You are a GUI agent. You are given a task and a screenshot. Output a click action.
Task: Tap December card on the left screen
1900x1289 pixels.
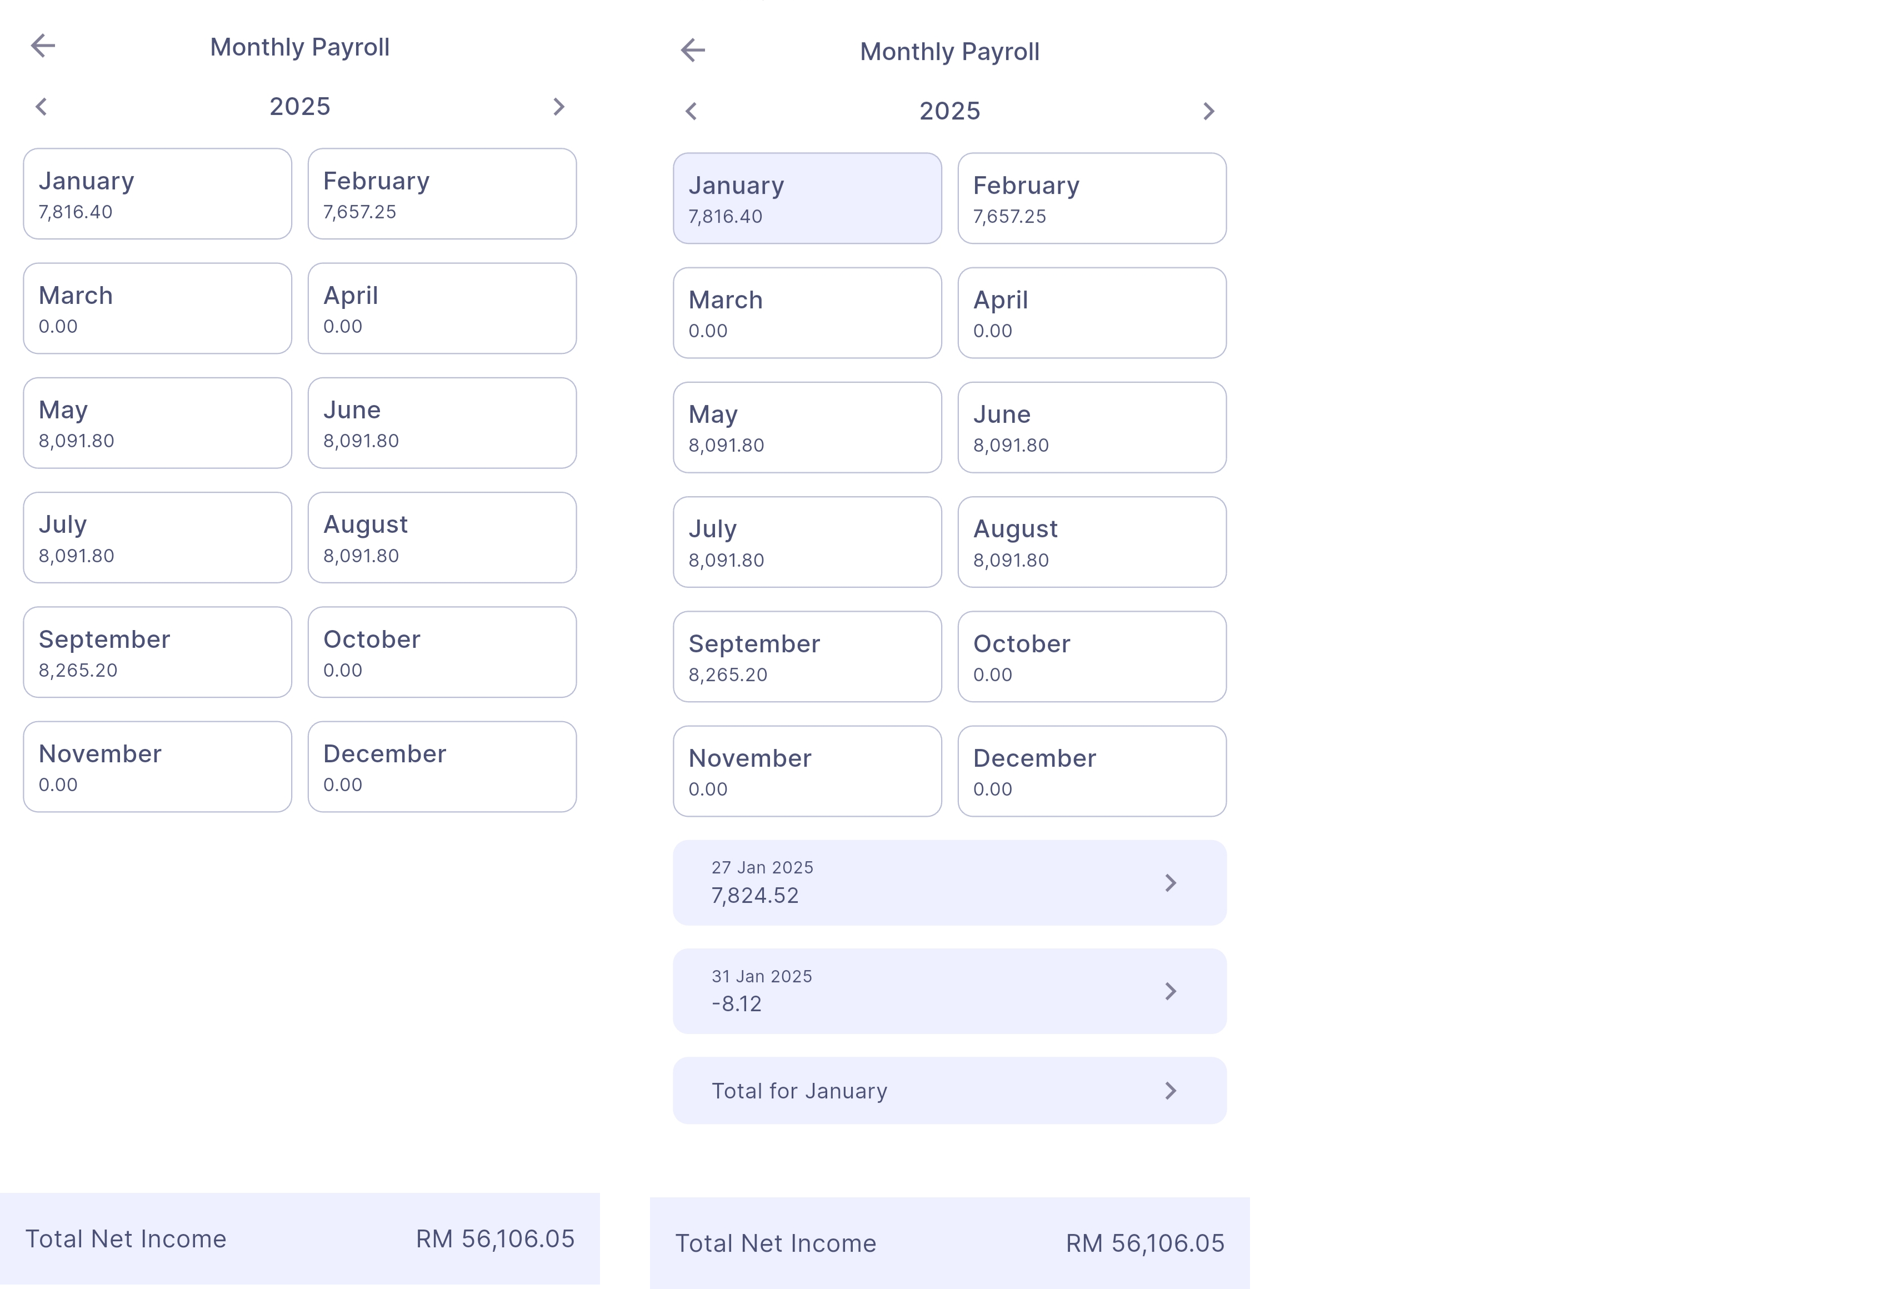442,767
